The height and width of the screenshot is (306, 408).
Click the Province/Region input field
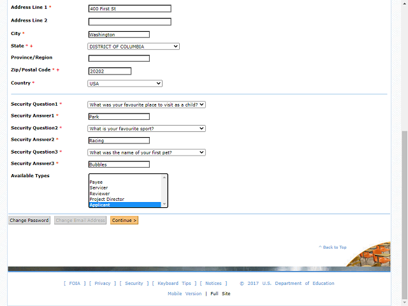point(119,58)
